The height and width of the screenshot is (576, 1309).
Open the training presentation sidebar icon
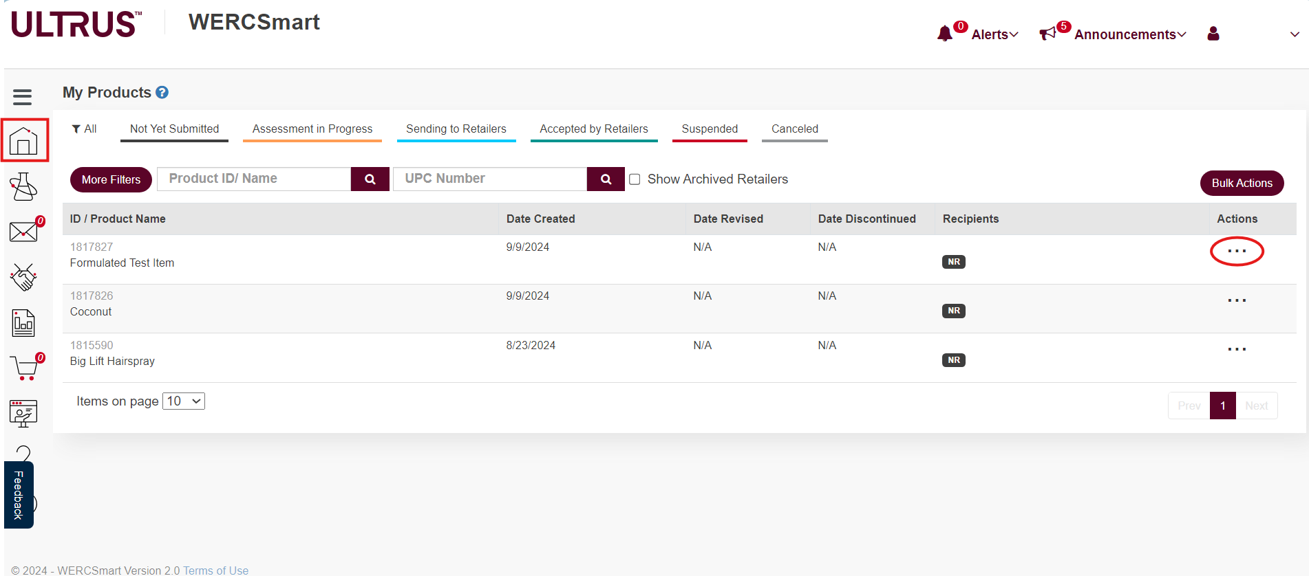23,413
